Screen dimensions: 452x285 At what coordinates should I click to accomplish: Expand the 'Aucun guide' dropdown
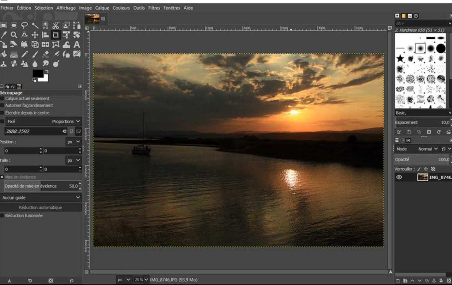pyautogui.click(x=41, y=198)
